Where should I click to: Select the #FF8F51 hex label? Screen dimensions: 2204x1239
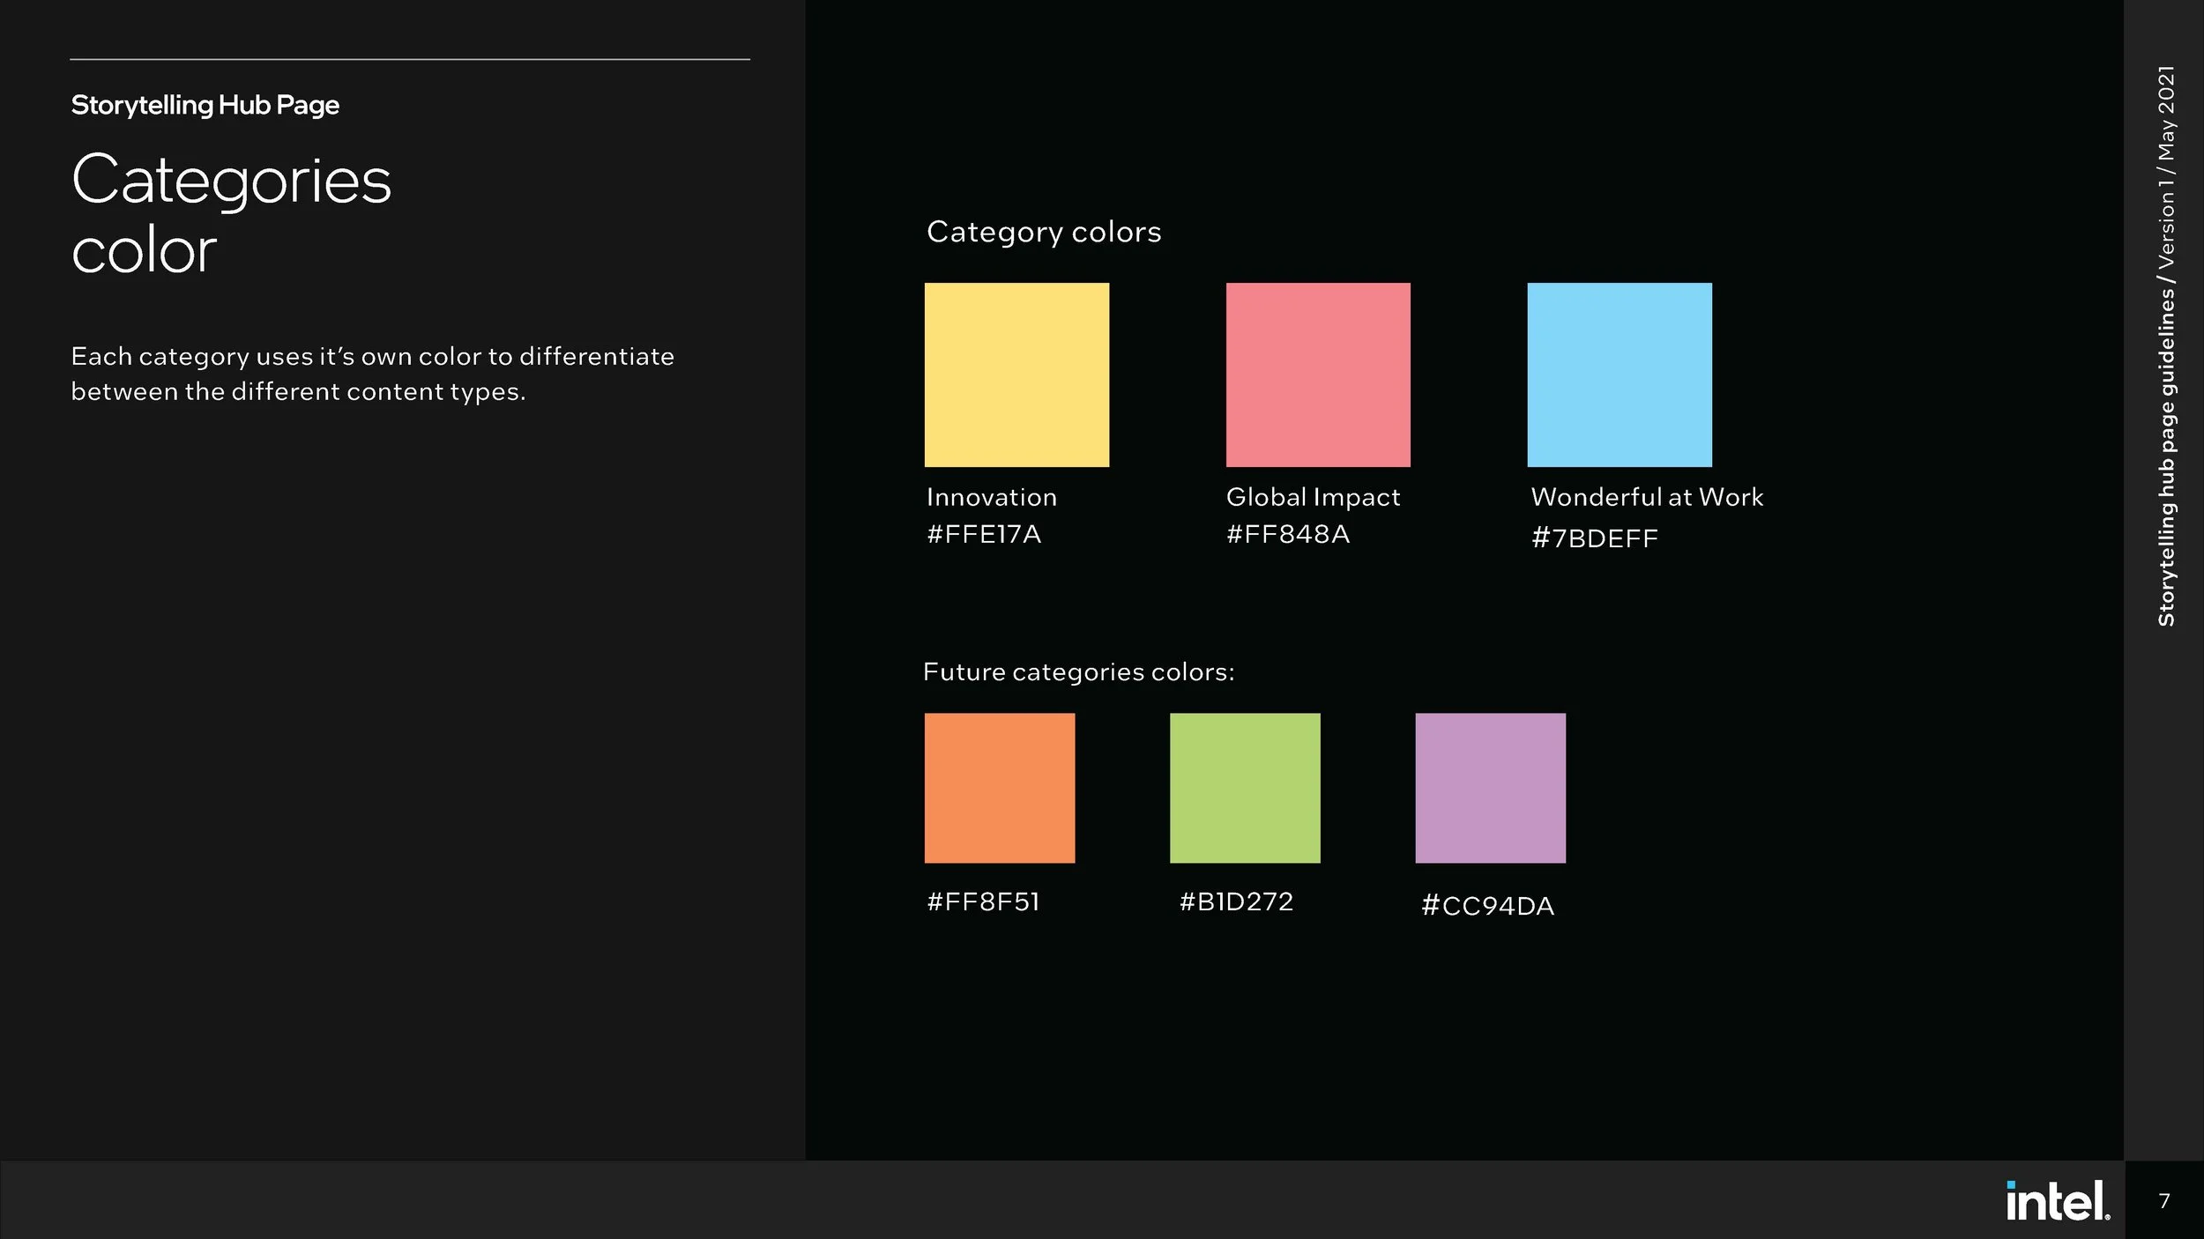click(983, 901)
